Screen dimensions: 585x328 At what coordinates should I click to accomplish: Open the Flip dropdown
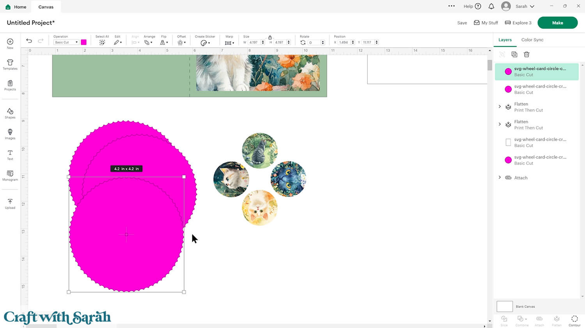click(x=164, y=43)
